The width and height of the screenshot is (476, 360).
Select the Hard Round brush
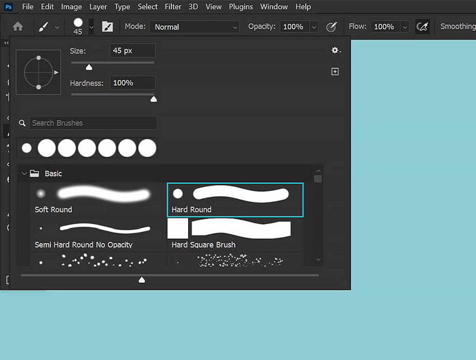(235, 200)
